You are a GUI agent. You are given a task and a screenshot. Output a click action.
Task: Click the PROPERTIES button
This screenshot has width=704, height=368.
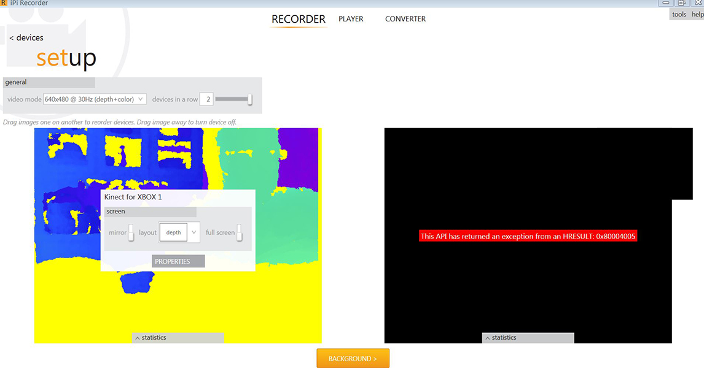pos(178,261)
